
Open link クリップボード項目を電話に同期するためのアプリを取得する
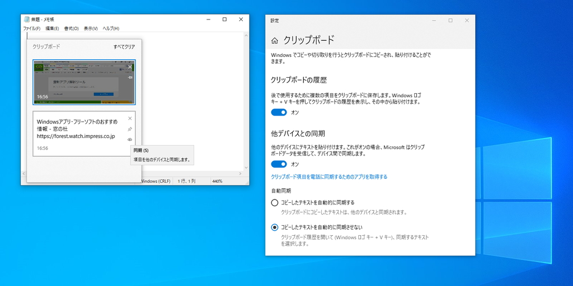pyautogui.click(x=329, y=177)
